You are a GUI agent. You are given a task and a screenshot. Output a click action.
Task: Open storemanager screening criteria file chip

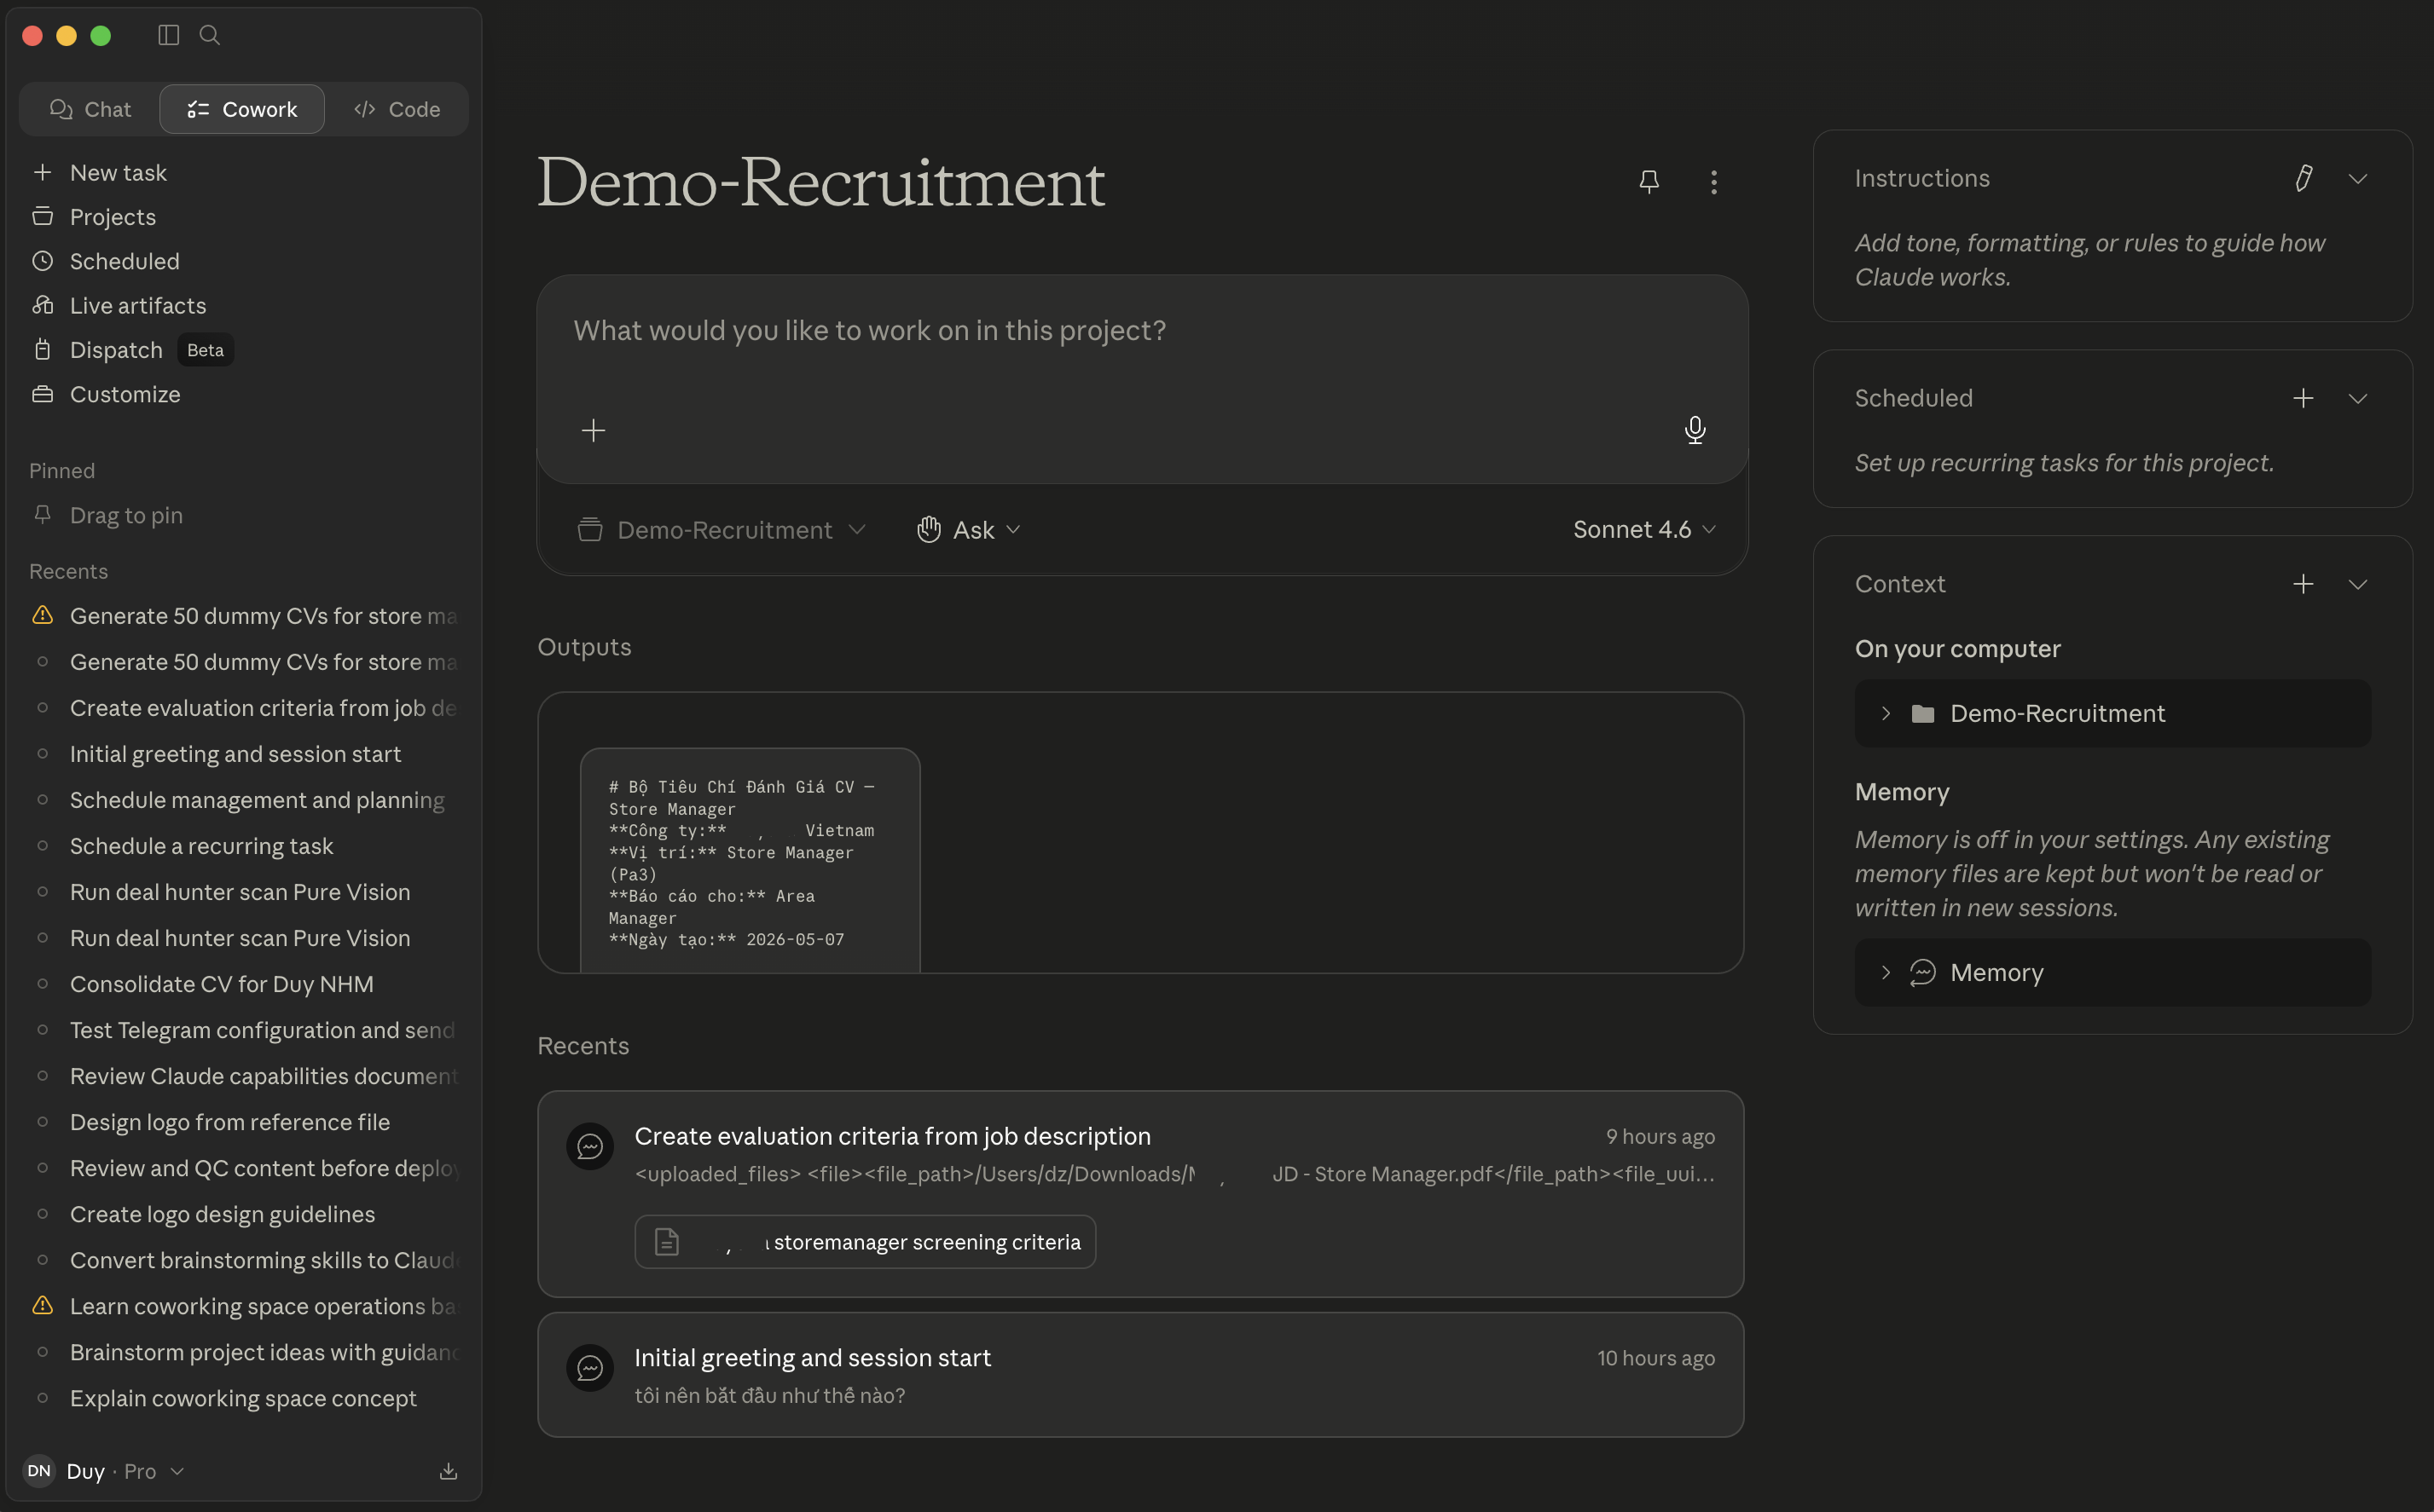pos(865,1241)
